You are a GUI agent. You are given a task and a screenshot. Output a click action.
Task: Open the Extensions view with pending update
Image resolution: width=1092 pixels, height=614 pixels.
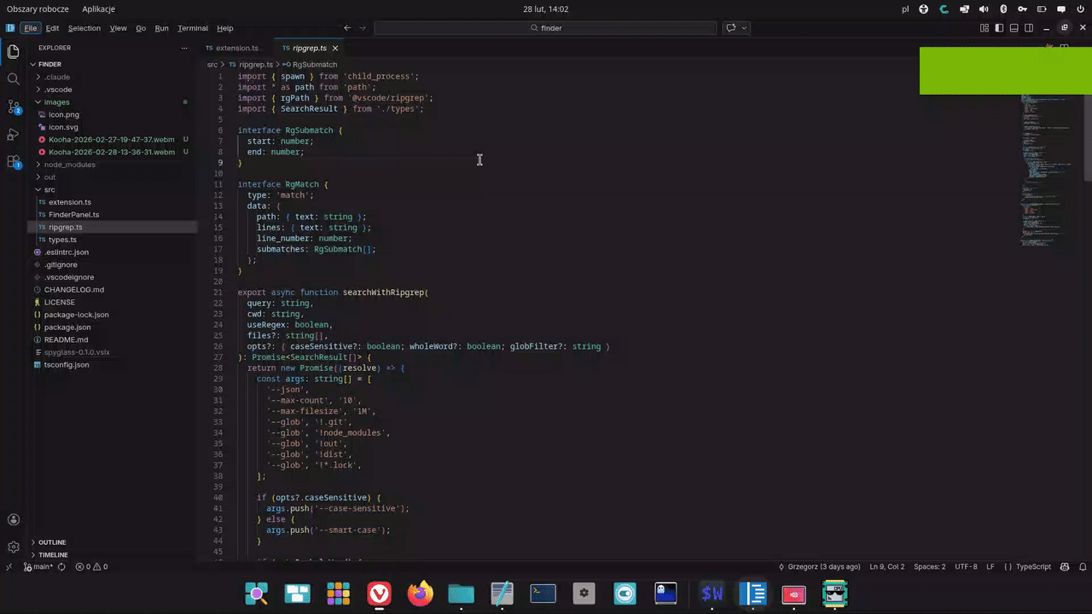13,162
